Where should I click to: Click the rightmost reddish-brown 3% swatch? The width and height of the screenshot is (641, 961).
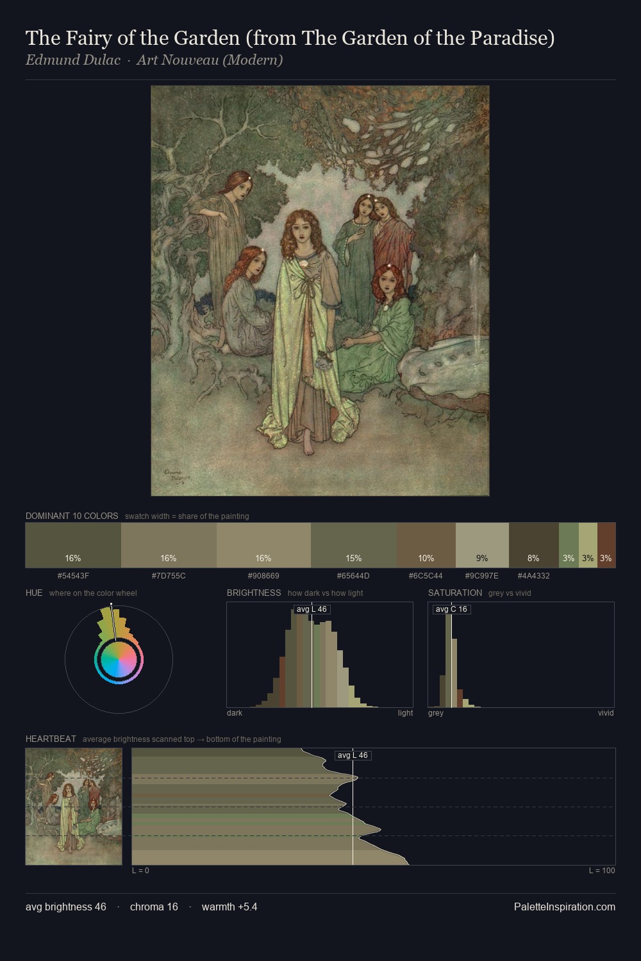(x=606, y=545)
